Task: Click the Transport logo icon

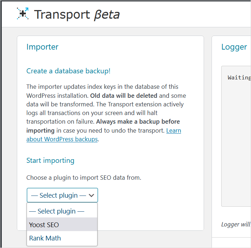Action: click(x=23, y=14)
